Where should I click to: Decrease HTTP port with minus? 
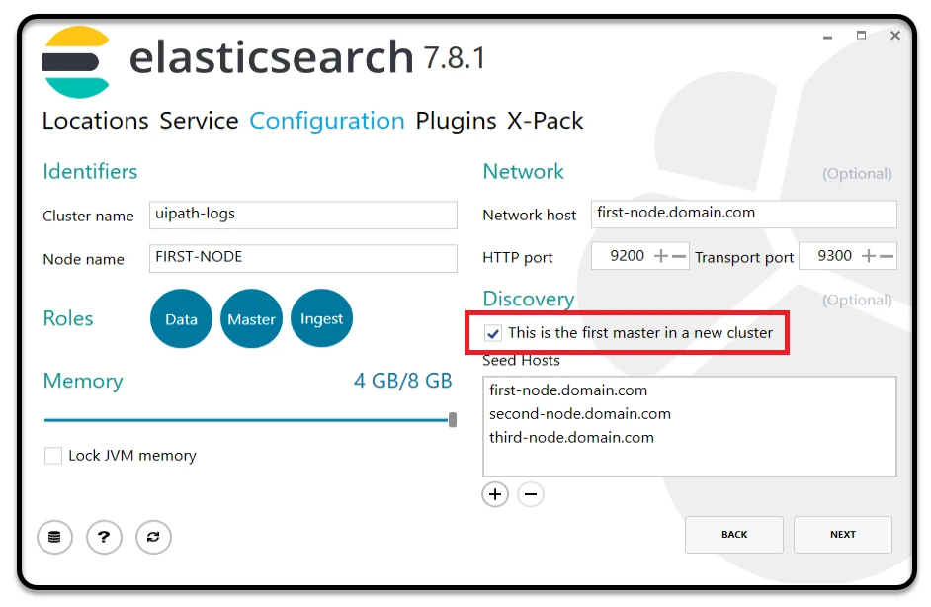tap(679, 256)
